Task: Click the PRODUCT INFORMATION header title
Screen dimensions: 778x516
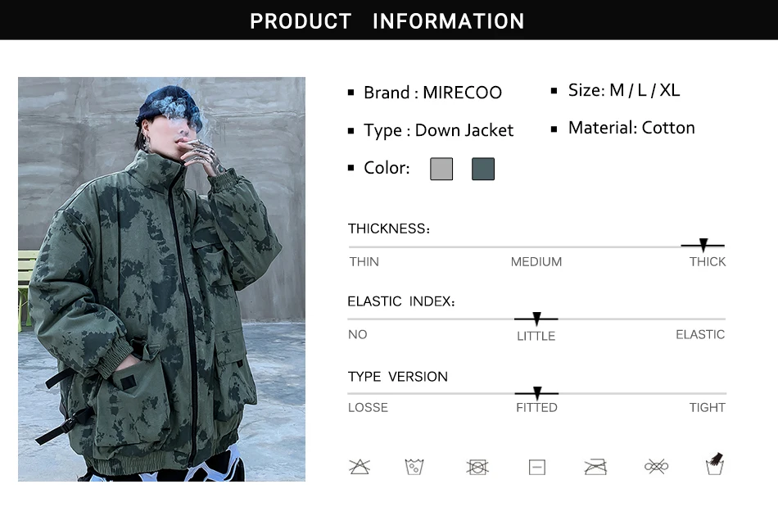Action: pos(387,20)
